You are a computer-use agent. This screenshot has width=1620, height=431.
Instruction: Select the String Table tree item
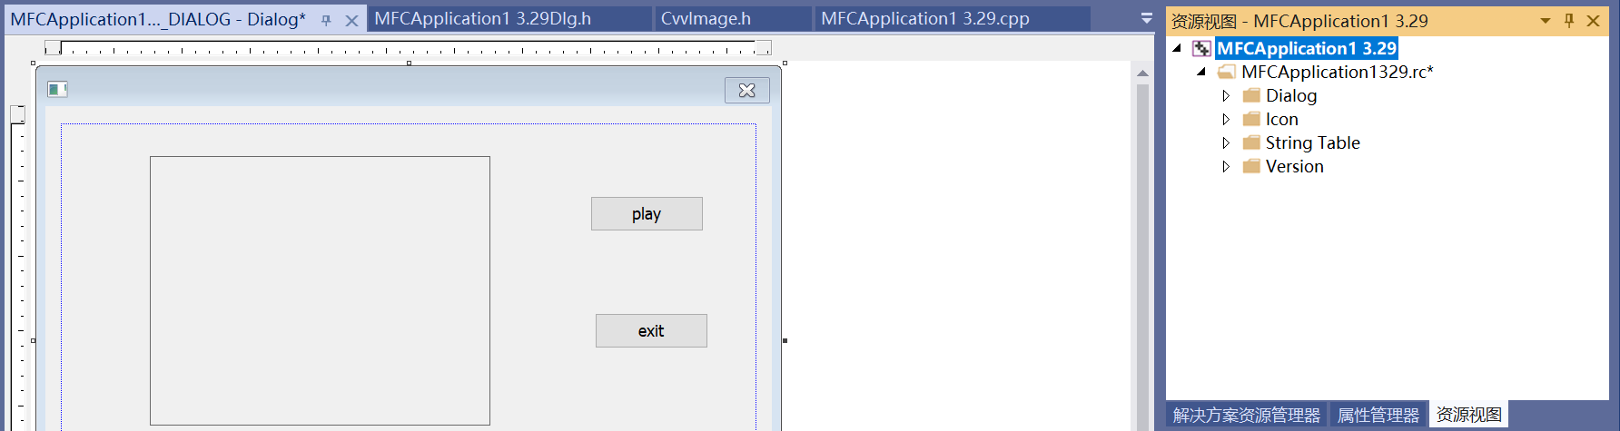1313,142
